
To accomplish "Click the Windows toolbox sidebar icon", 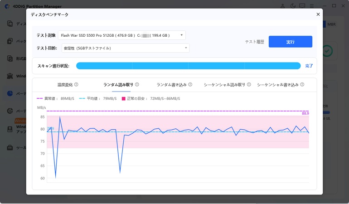I will [x=10, y=76].
